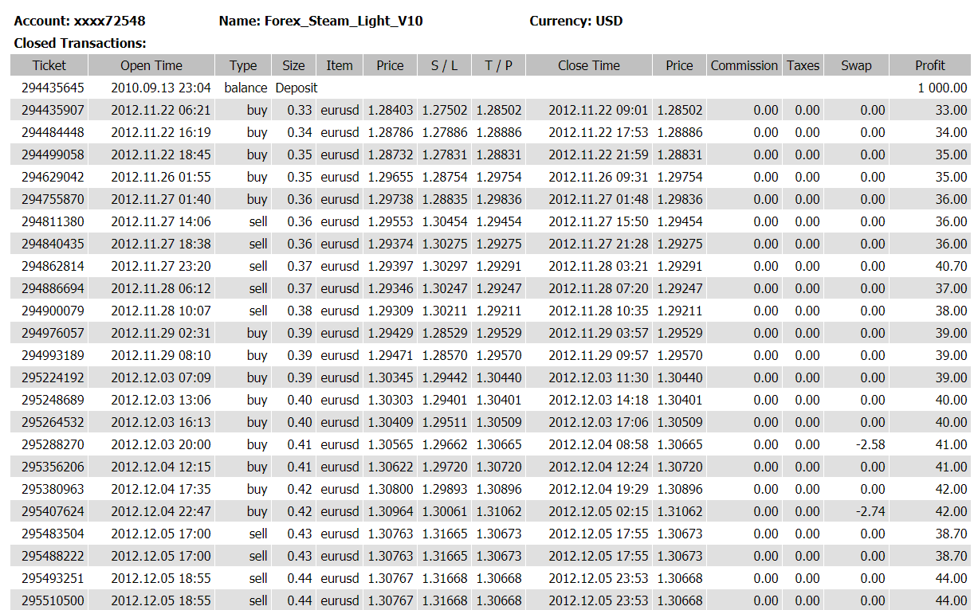Screen dimensions: 978x610
Task: Click stop loss 1.30454
Action: [x=445, y=221]
